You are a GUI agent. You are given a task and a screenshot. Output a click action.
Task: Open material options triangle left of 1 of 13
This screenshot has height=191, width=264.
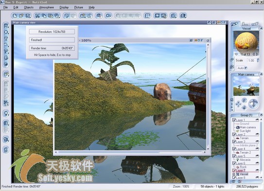click(x=236, y=54)
